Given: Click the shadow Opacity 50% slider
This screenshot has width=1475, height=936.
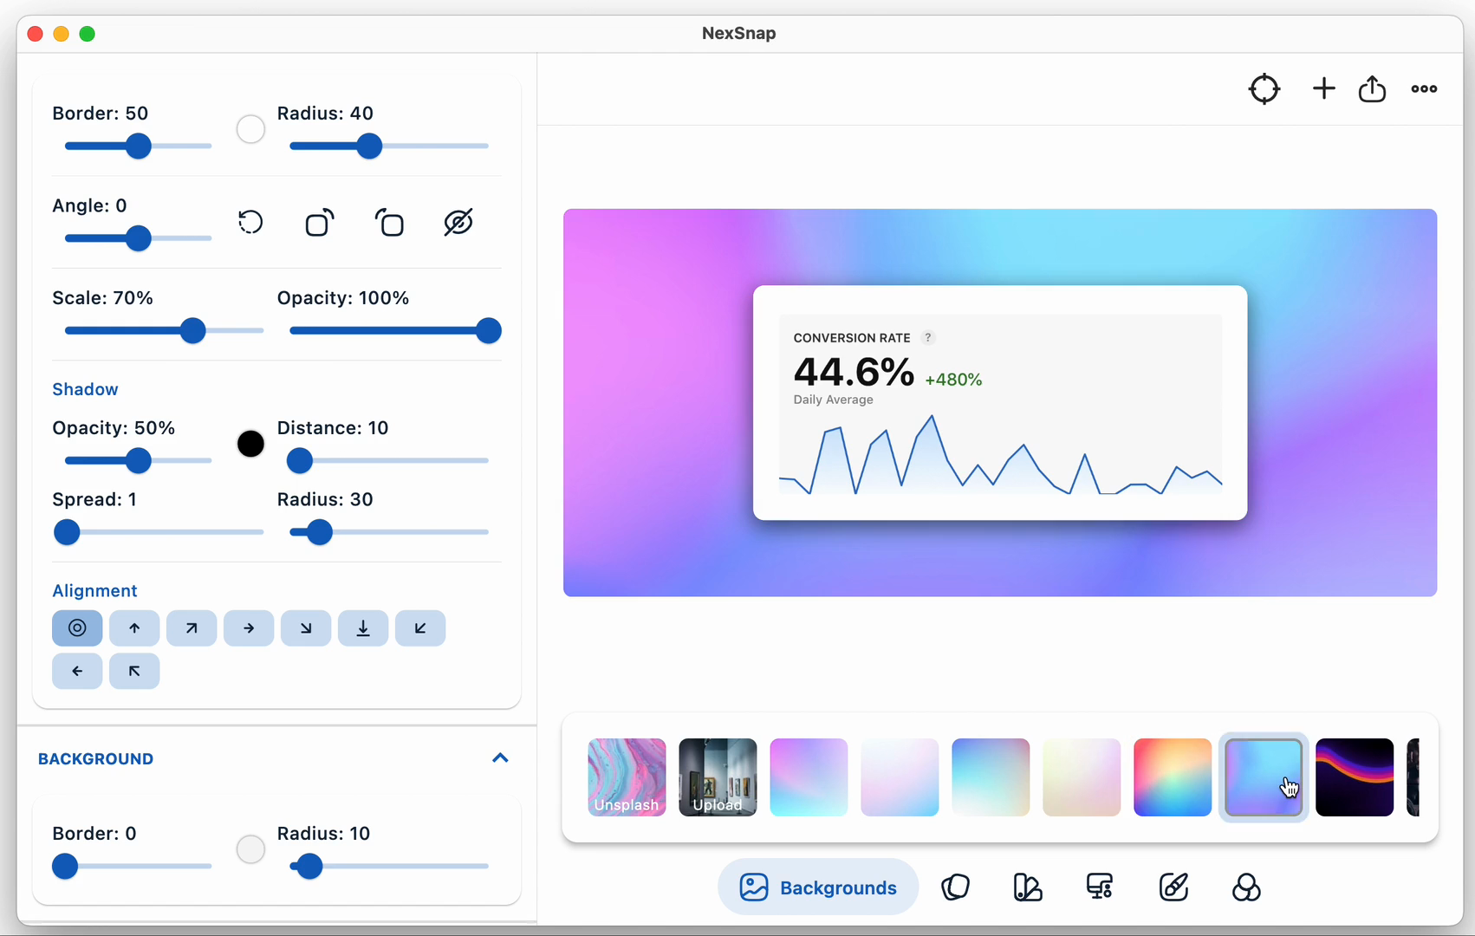Looking at the screenshot, I should coord(138,461).
